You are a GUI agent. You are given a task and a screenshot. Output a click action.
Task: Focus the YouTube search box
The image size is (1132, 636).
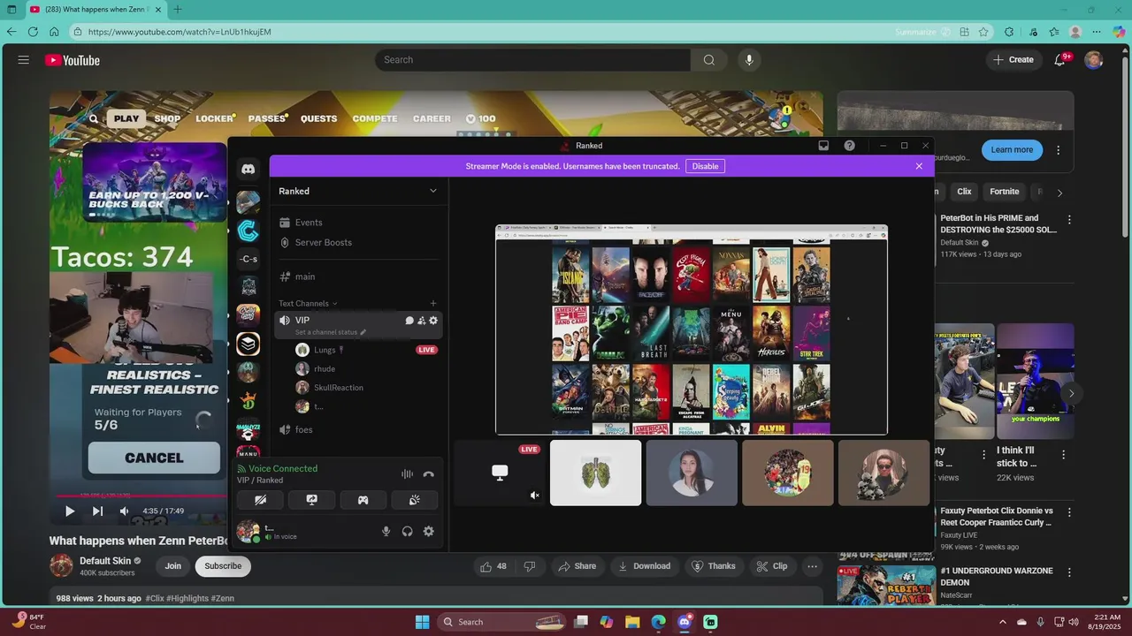coord(533,60)
